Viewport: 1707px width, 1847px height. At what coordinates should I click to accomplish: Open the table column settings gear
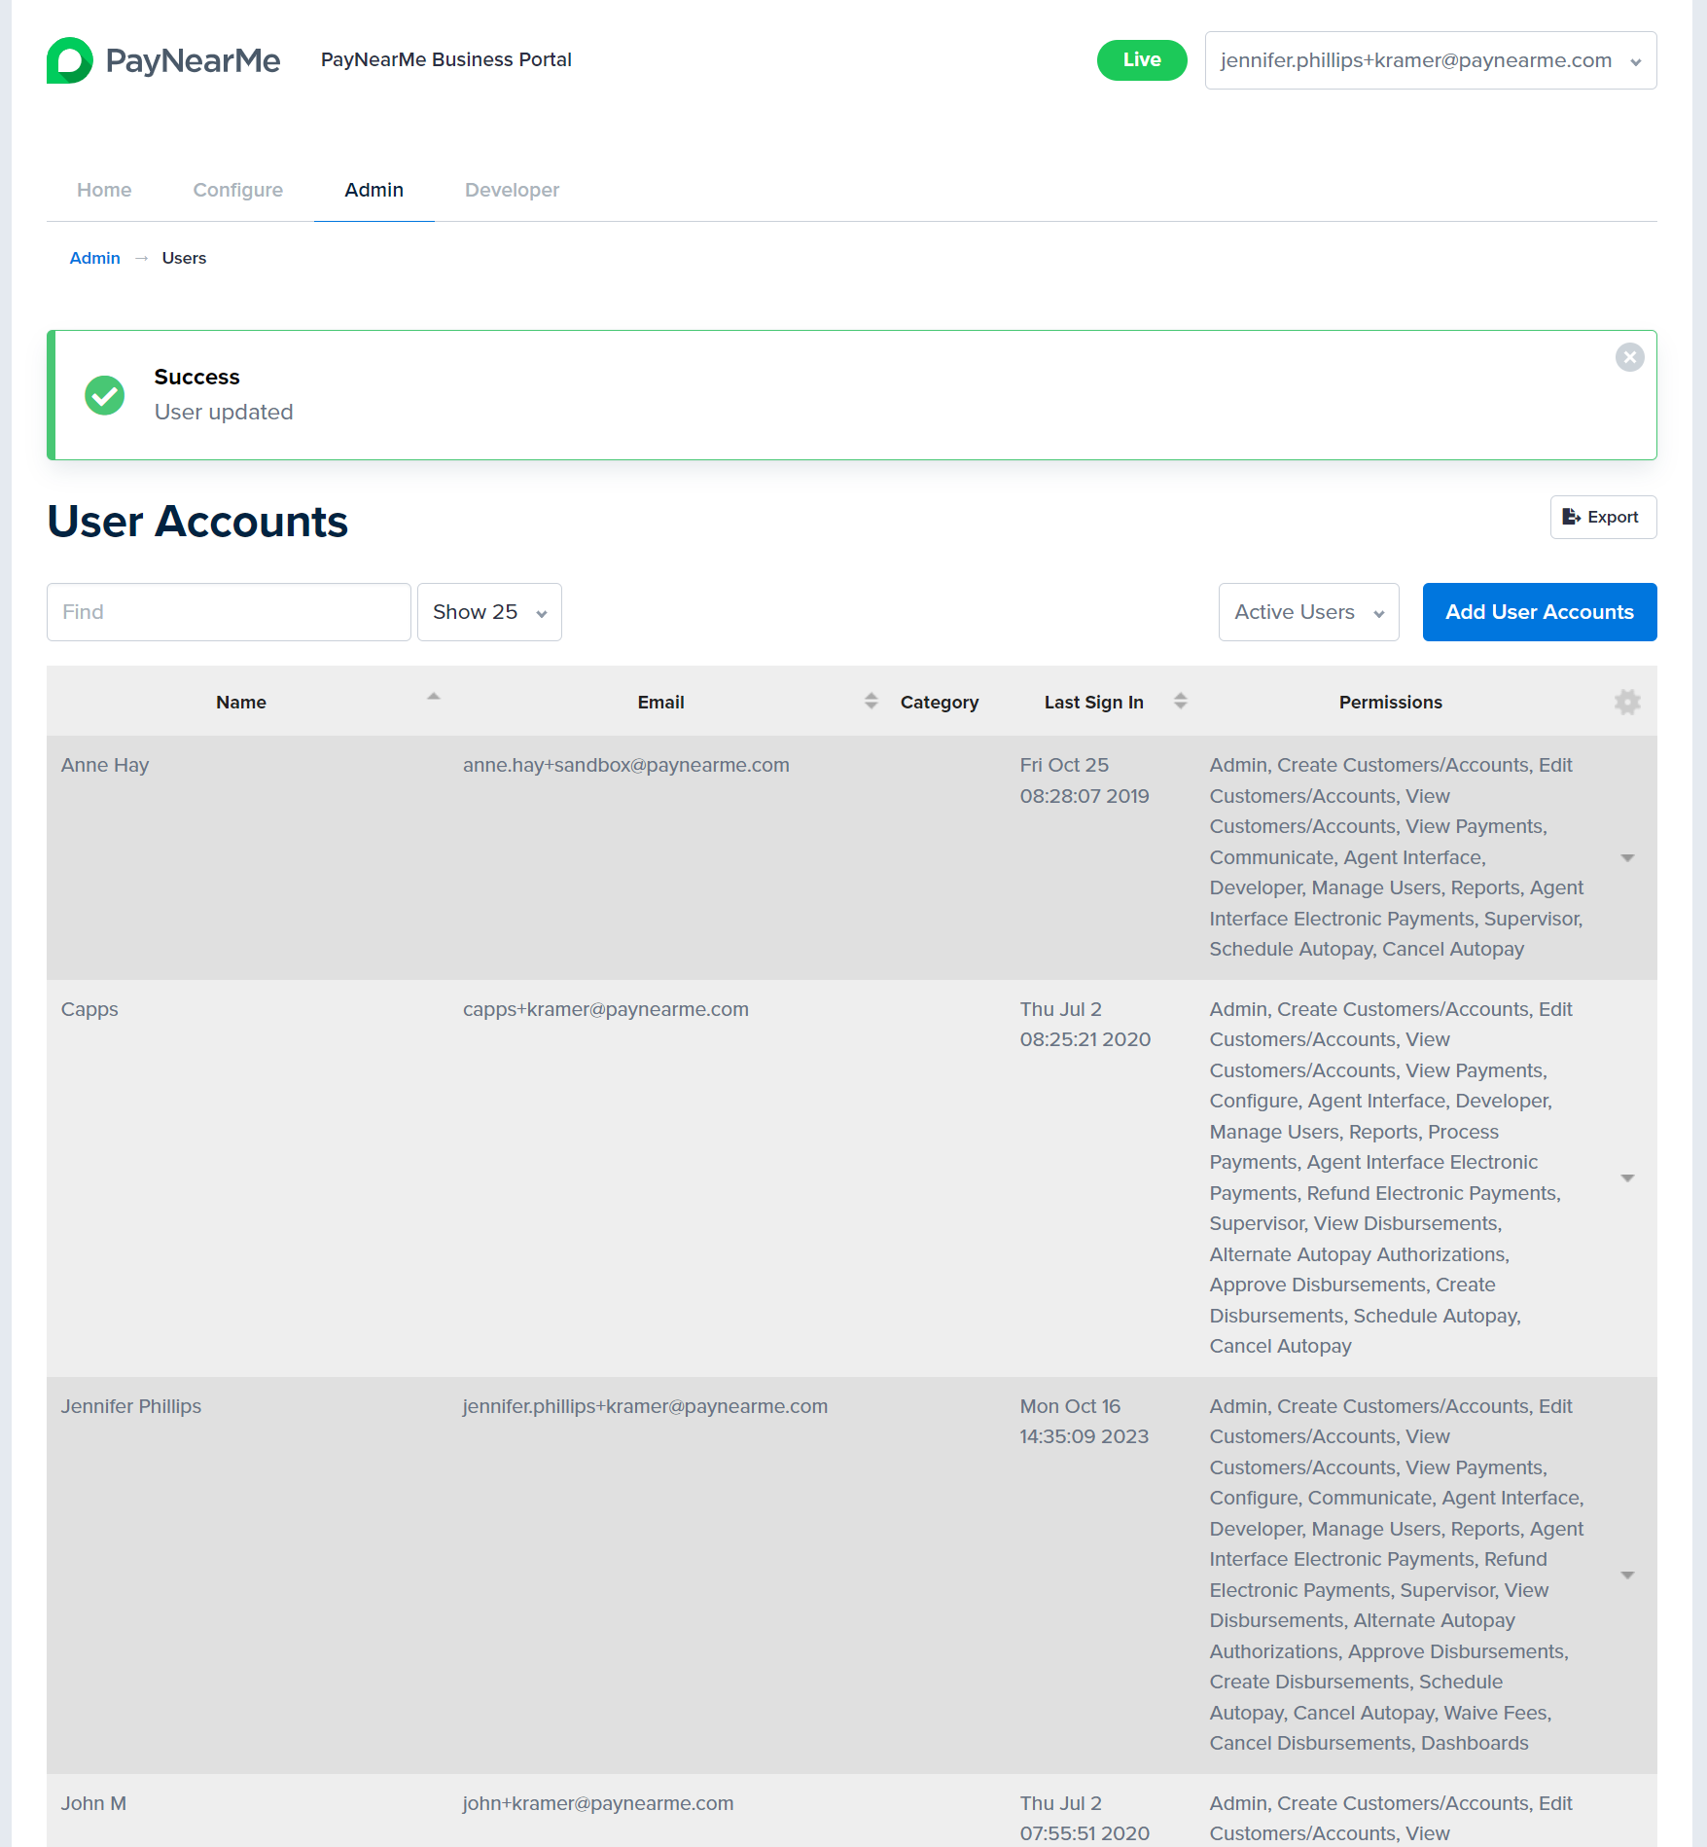tap(1627, 702)
